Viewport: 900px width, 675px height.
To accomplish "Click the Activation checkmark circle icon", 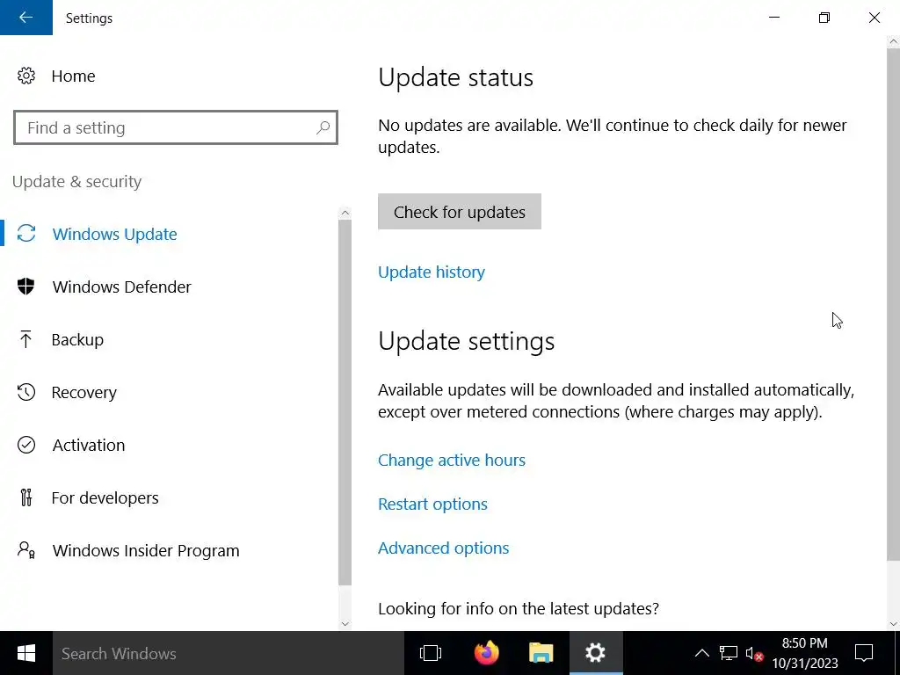I will [x=25, y=445].
